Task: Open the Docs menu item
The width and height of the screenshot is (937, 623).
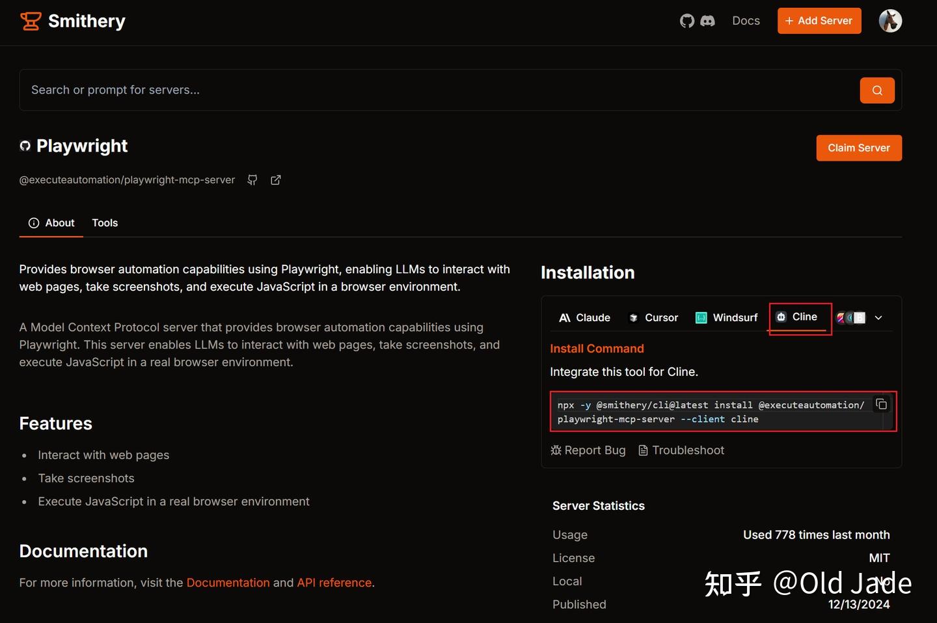Action: (746, 20)
